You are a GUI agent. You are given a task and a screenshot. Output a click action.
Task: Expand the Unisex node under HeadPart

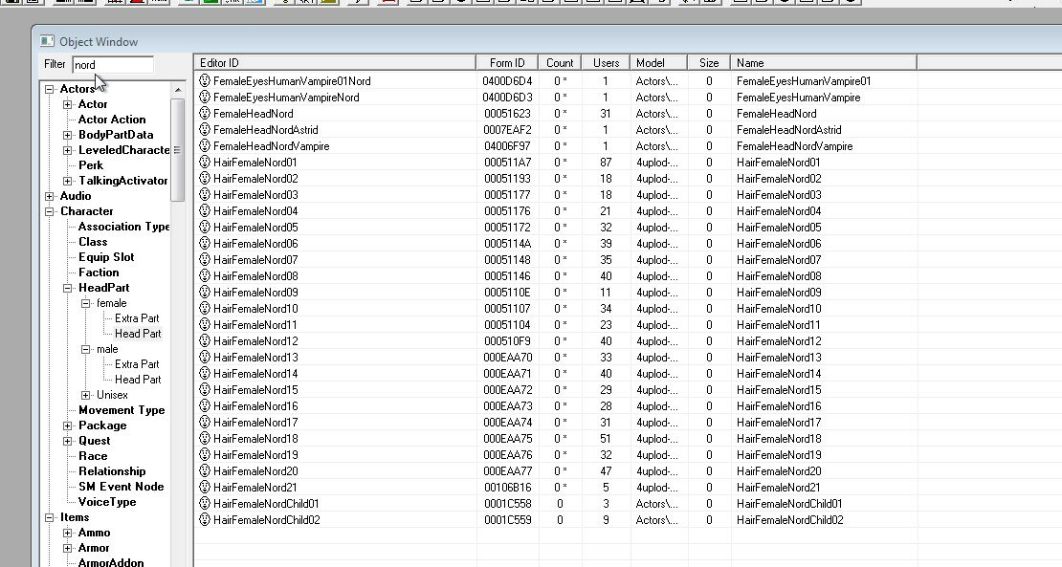86,395
